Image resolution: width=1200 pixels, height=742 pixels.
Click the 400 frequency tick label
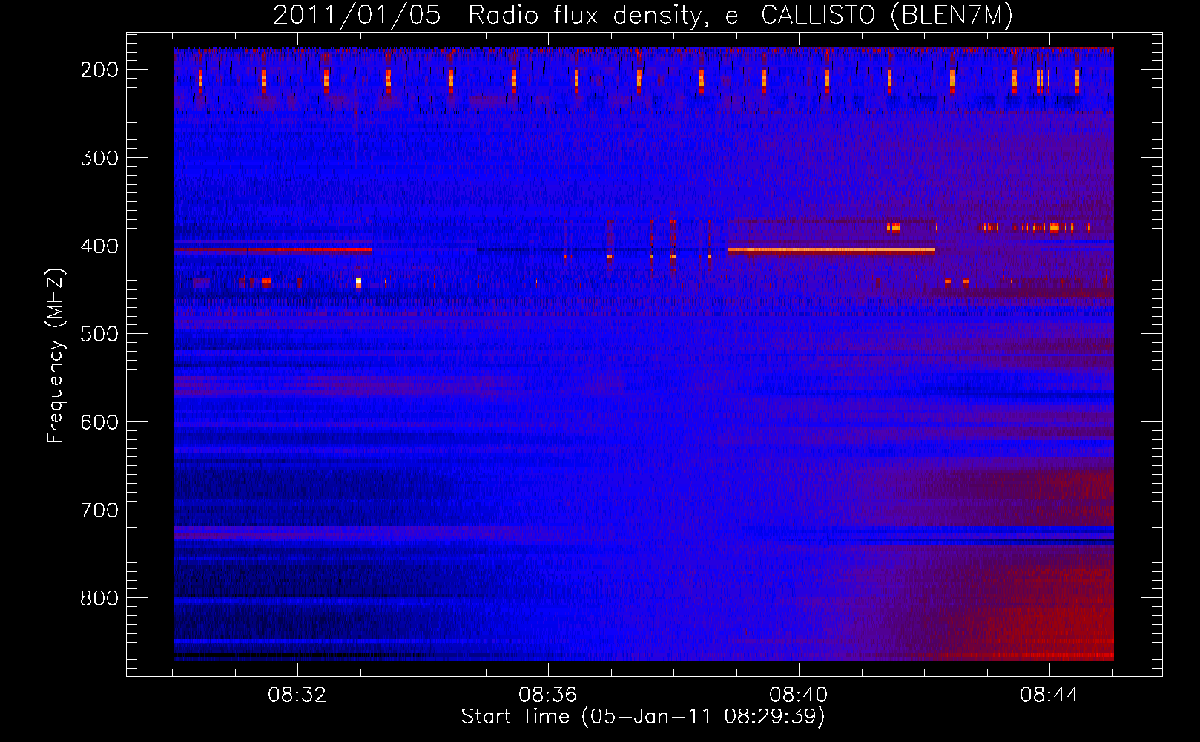(x=99, y=246)
